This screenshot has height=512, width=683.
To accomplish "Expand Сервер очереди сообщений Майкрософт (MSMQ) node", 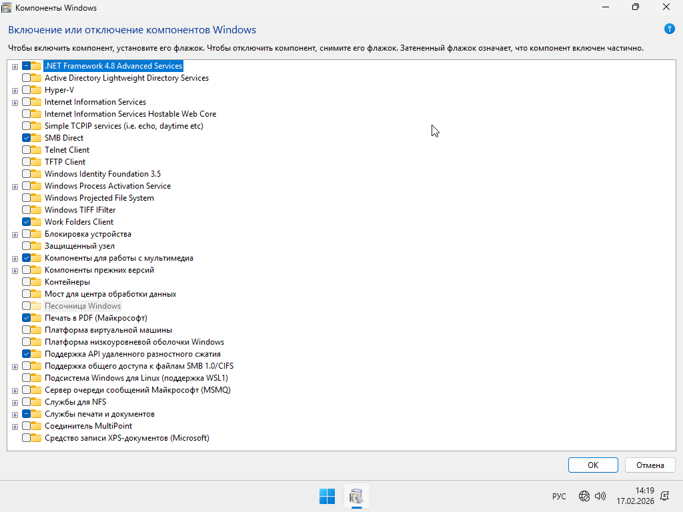I will click(15, 391).
